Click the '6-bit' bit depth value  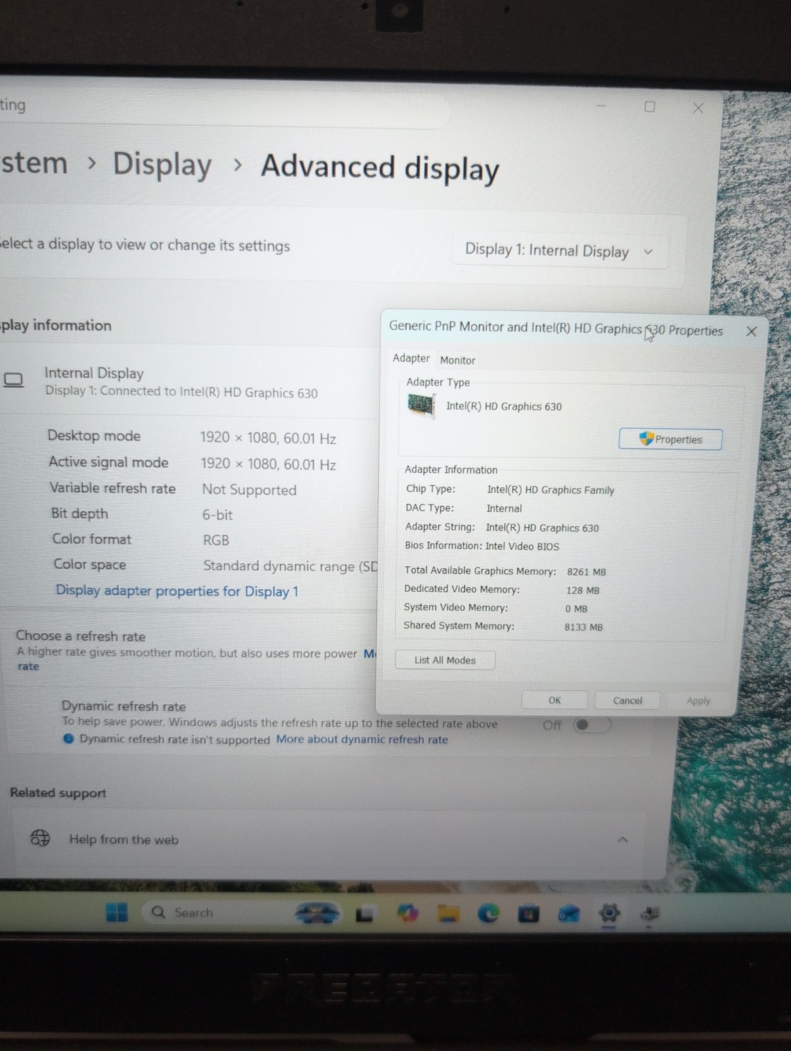pos(217,515)
